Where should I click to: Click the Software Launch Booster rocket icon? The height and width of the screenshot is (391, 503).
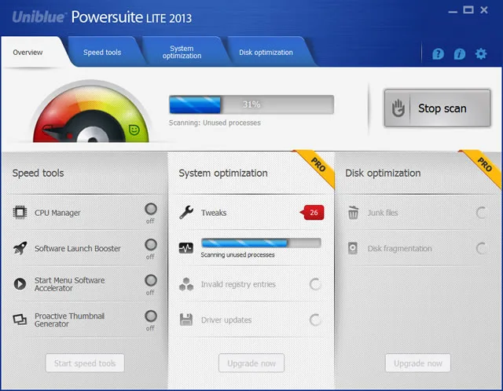pos(20,248)
